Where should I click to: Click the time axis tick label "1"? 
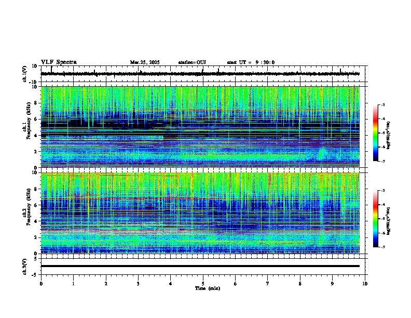click(x=73, y=284)
